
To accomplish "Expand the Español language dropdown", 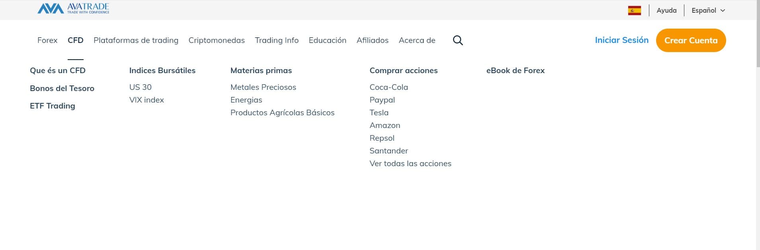I will pos(708,10).
